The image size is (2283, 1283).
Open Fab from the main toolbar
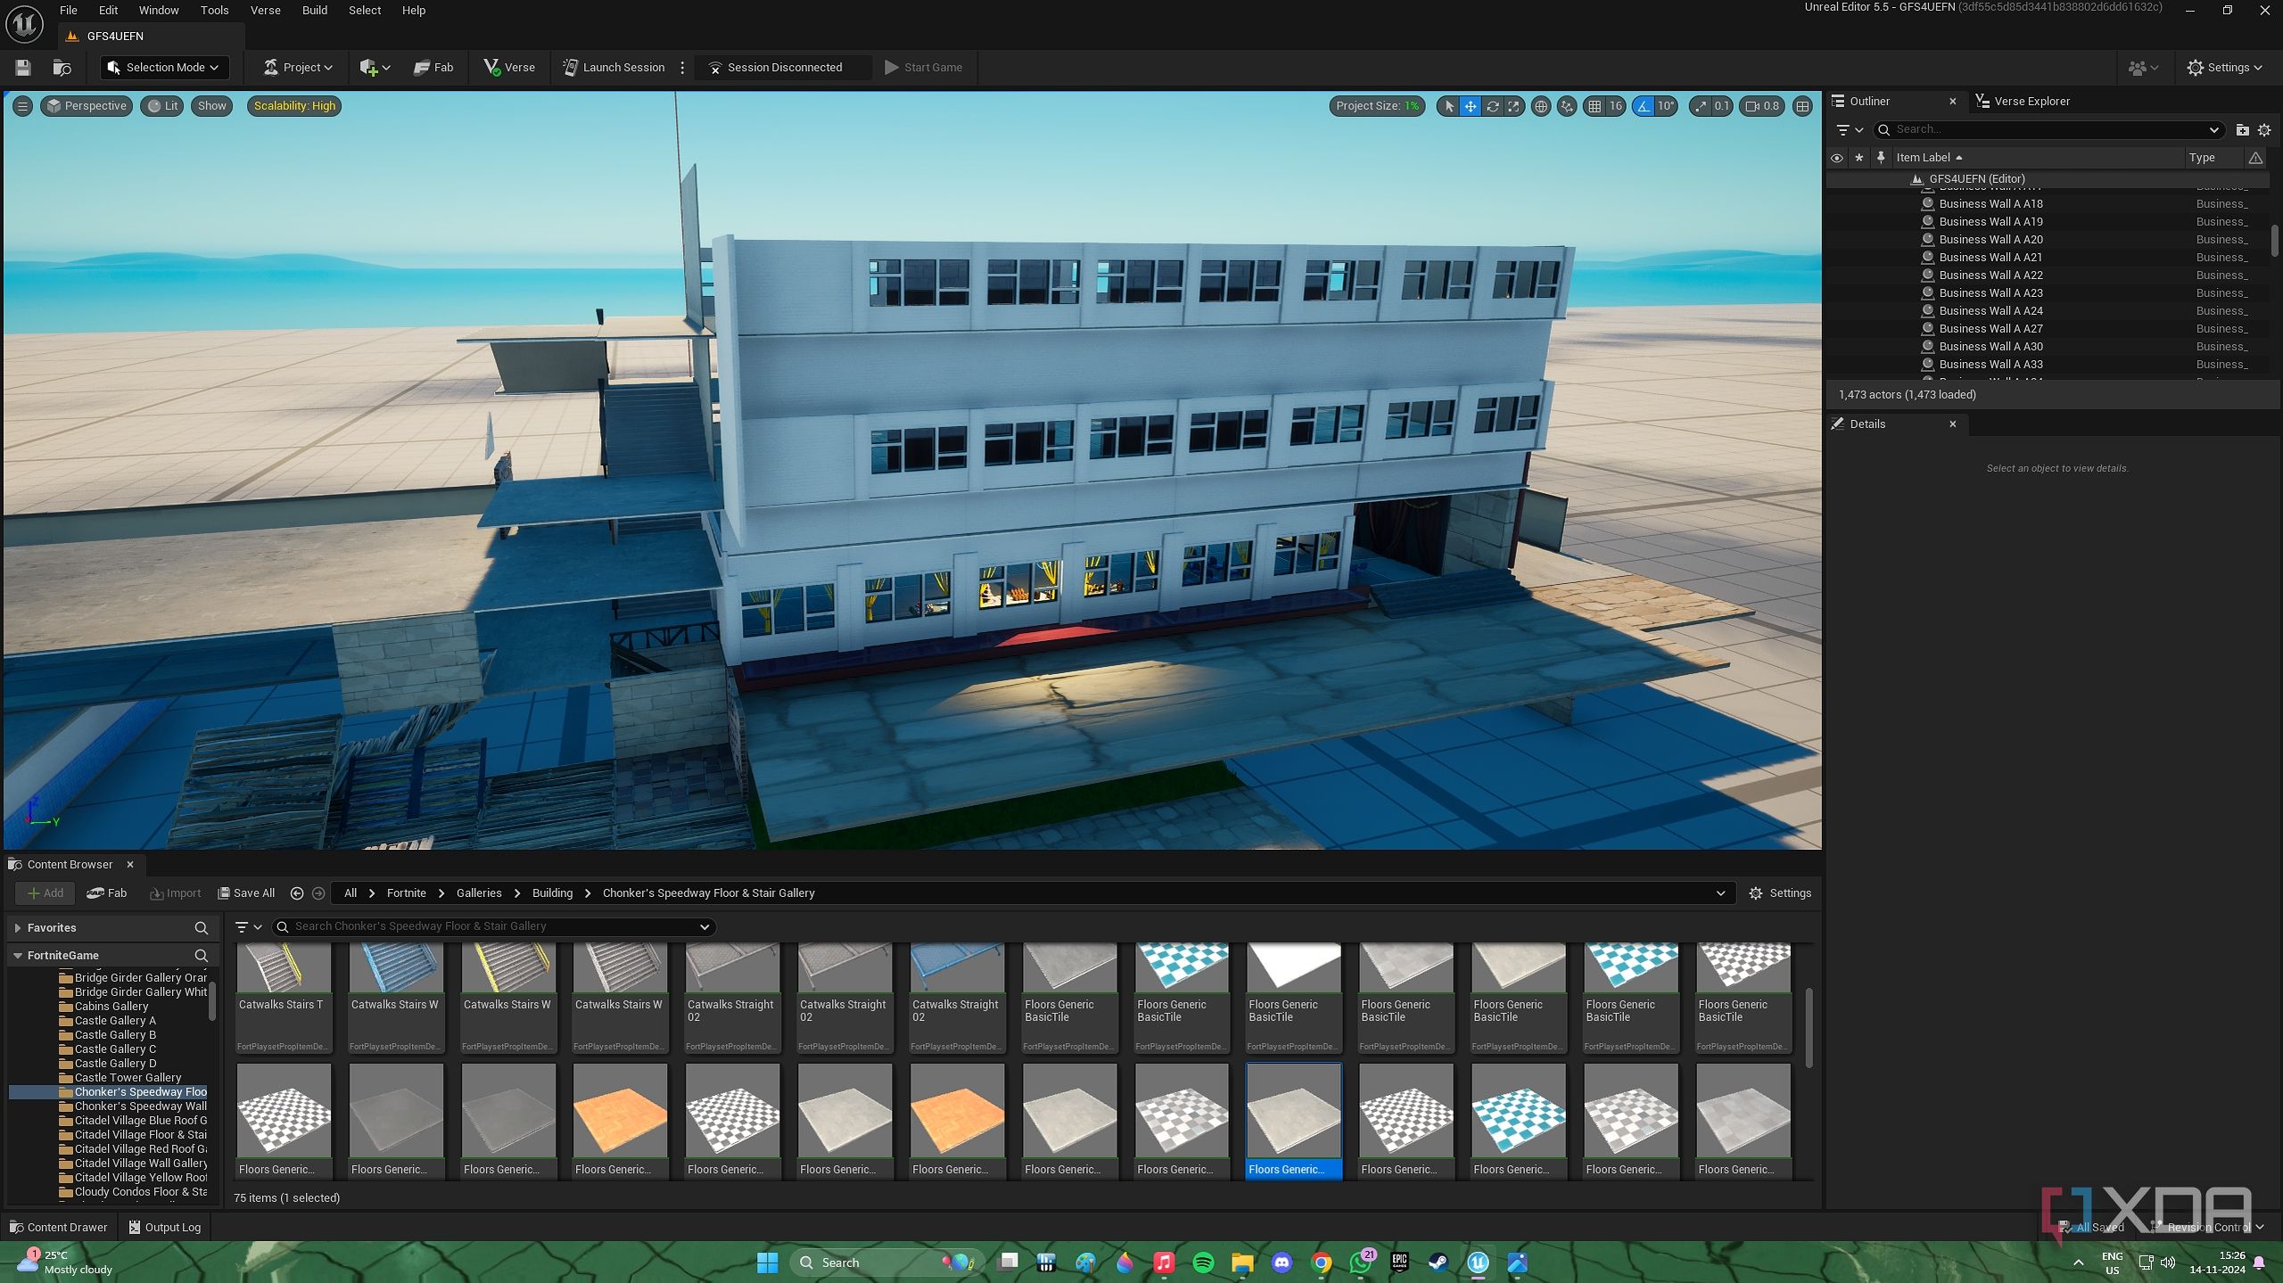pyautogui.click(x=434, y=67)
